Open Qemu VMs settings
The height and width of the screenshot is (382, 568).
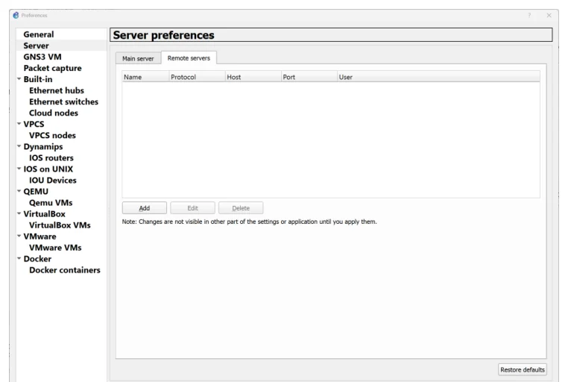(51, 203)
